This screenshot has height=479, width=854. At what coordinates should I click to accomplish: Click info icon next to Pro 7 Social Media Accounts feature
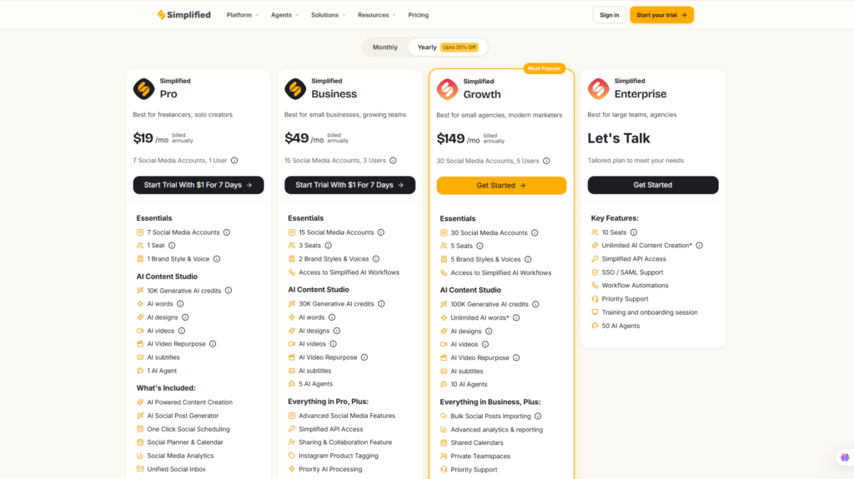(227, 232)
